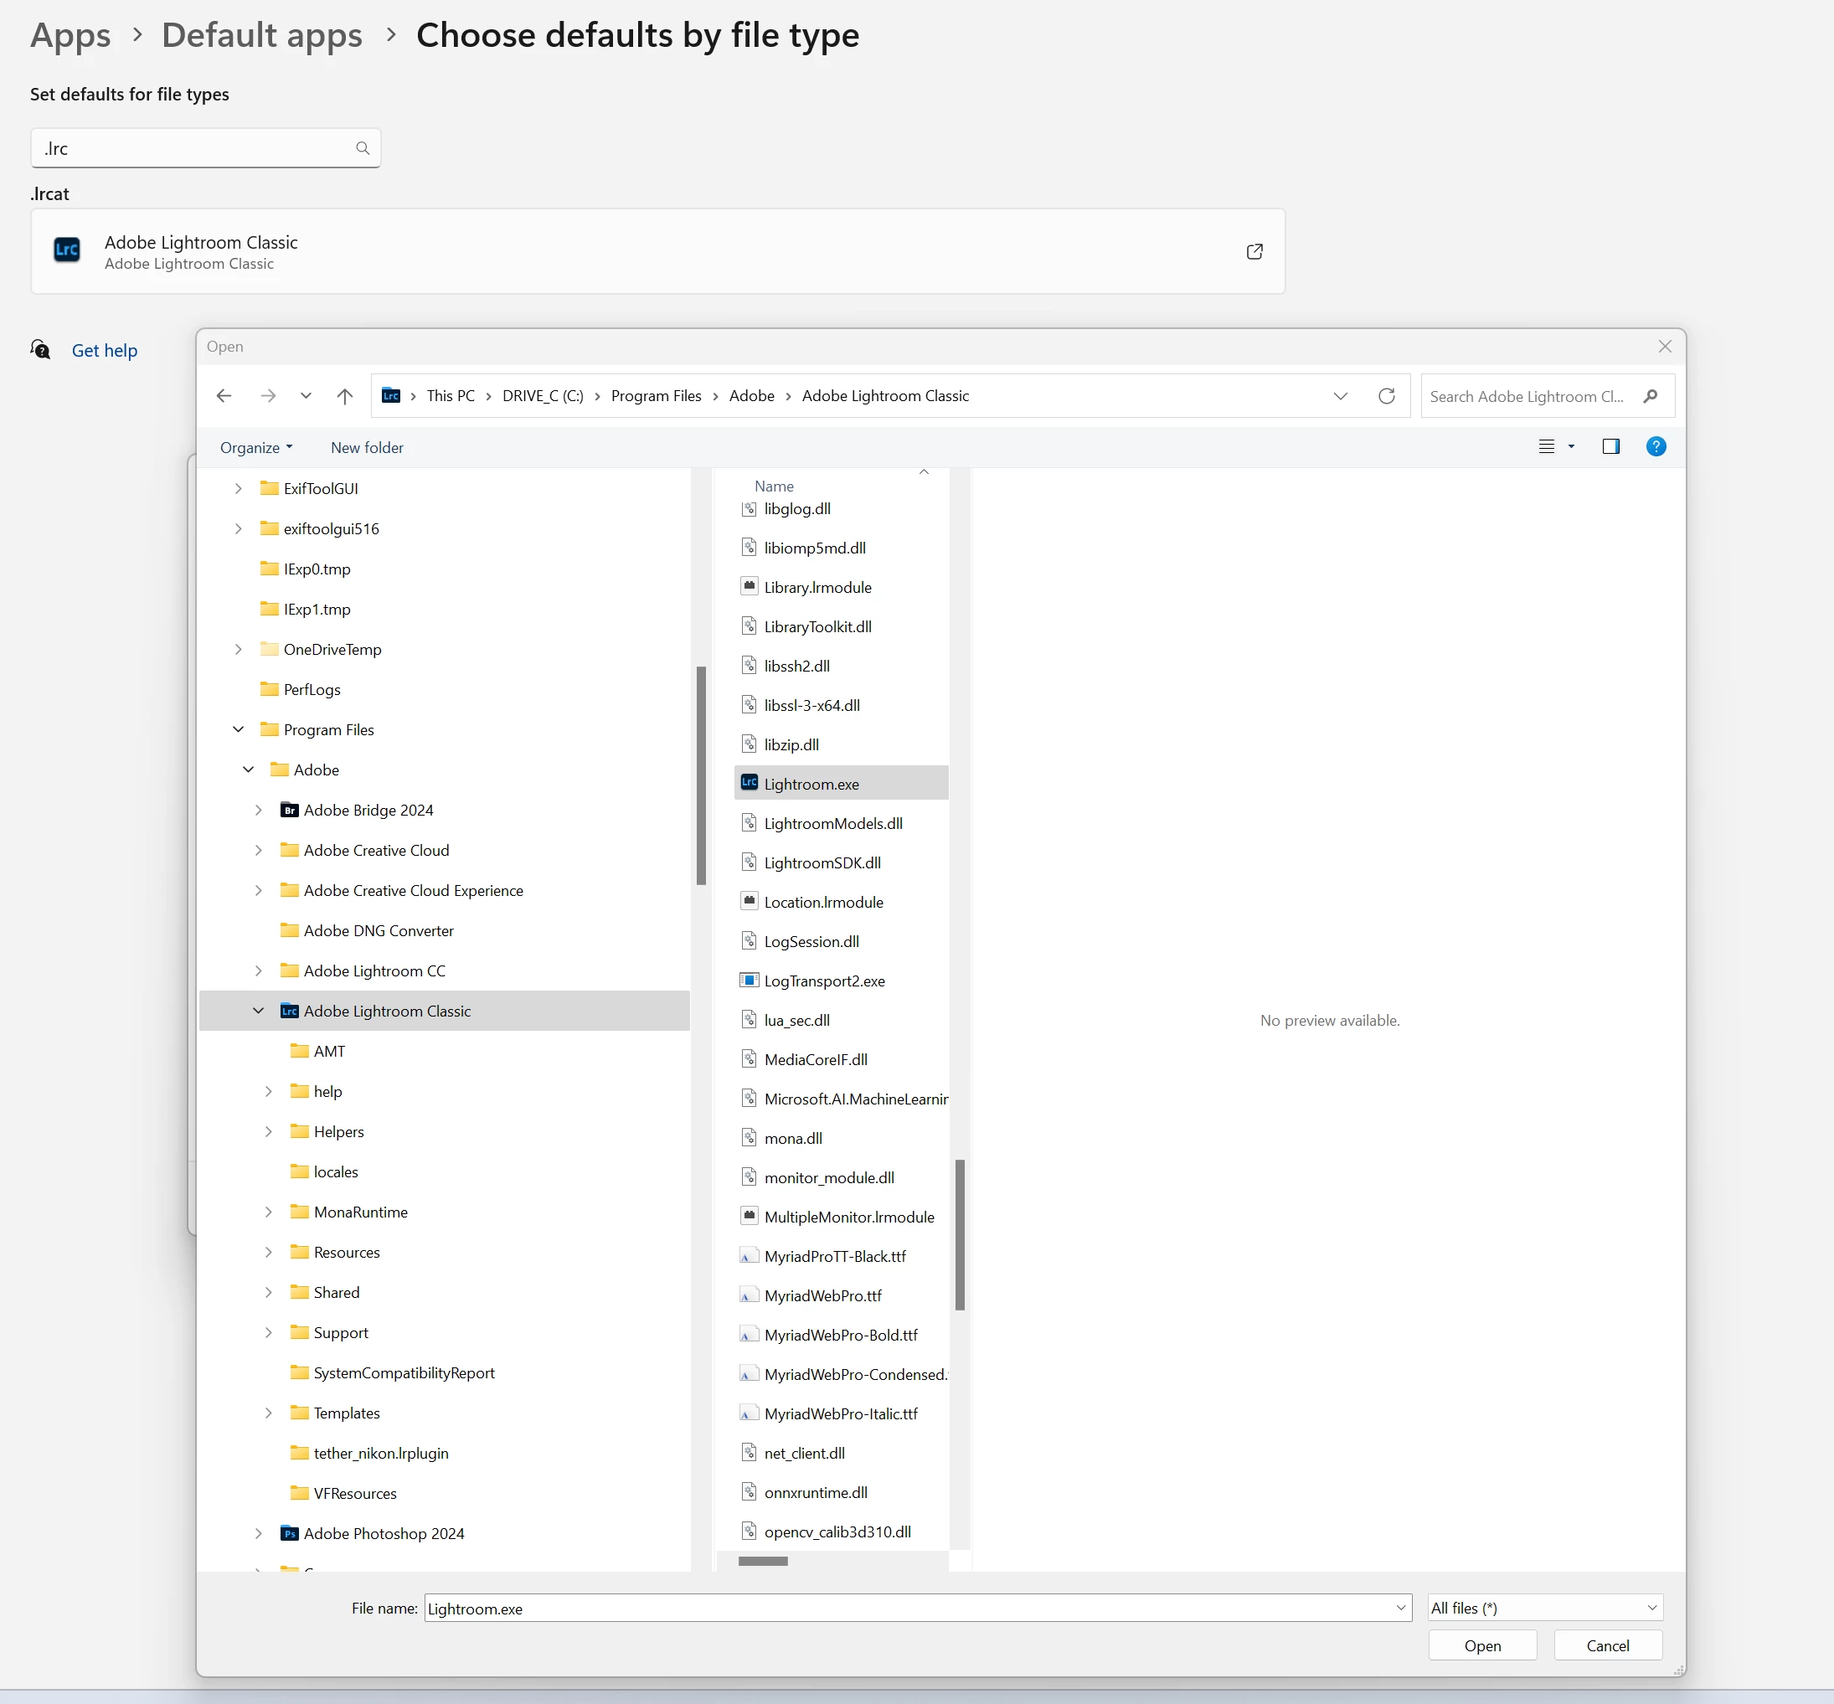The width and height of the screenshot is (1834, 1704).
Task: Open the recent locations chevron in navigation
Action: pyautogui.click(x=305, y=395)
